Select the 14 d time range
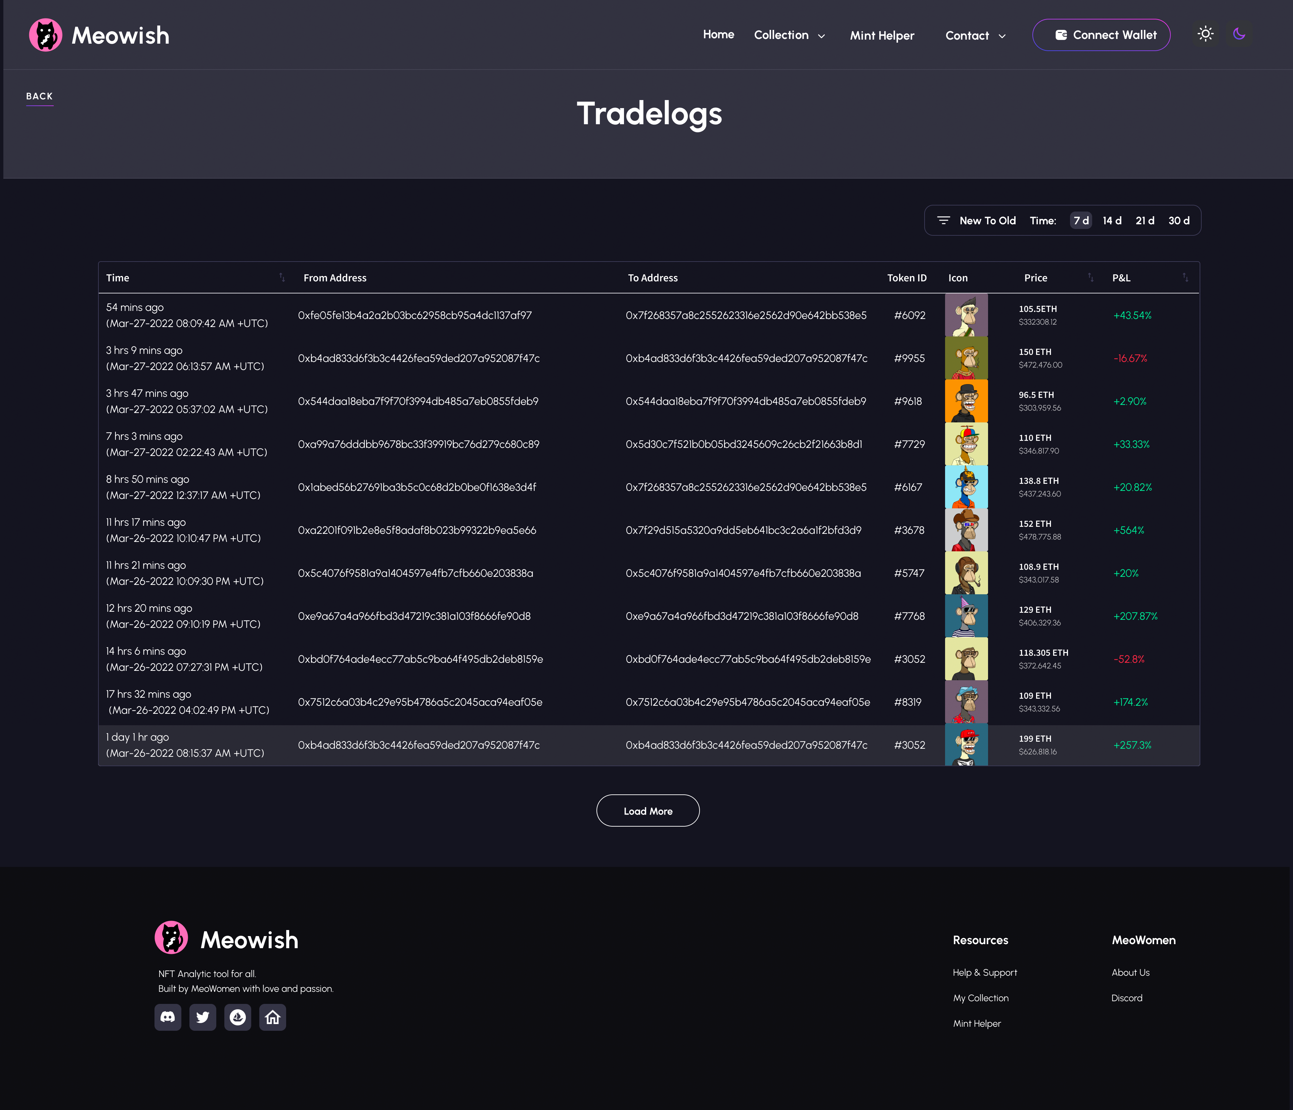Screen dimensions: 1293x1110 1112,220
